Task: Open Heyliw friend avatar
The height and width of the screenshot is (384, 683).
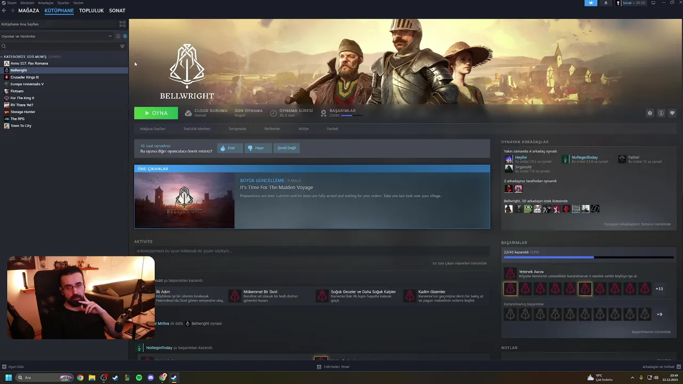Action: 509,159
